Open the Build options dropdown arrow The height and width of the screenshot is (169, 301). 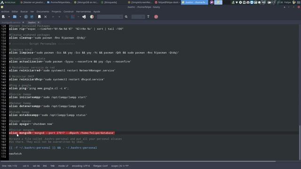(78, 17)
